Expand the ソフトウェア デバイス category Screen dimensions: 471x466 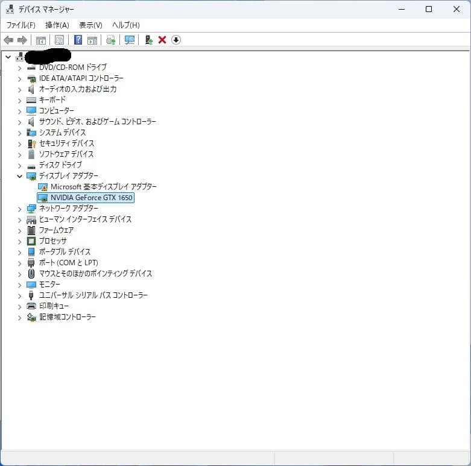19,155
